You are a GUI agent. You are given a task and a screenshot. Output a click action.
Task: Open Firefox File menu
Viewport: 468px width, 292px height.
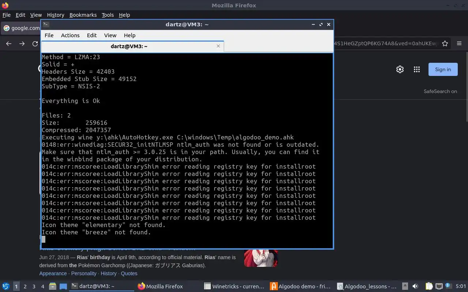(x=7, y=15)
